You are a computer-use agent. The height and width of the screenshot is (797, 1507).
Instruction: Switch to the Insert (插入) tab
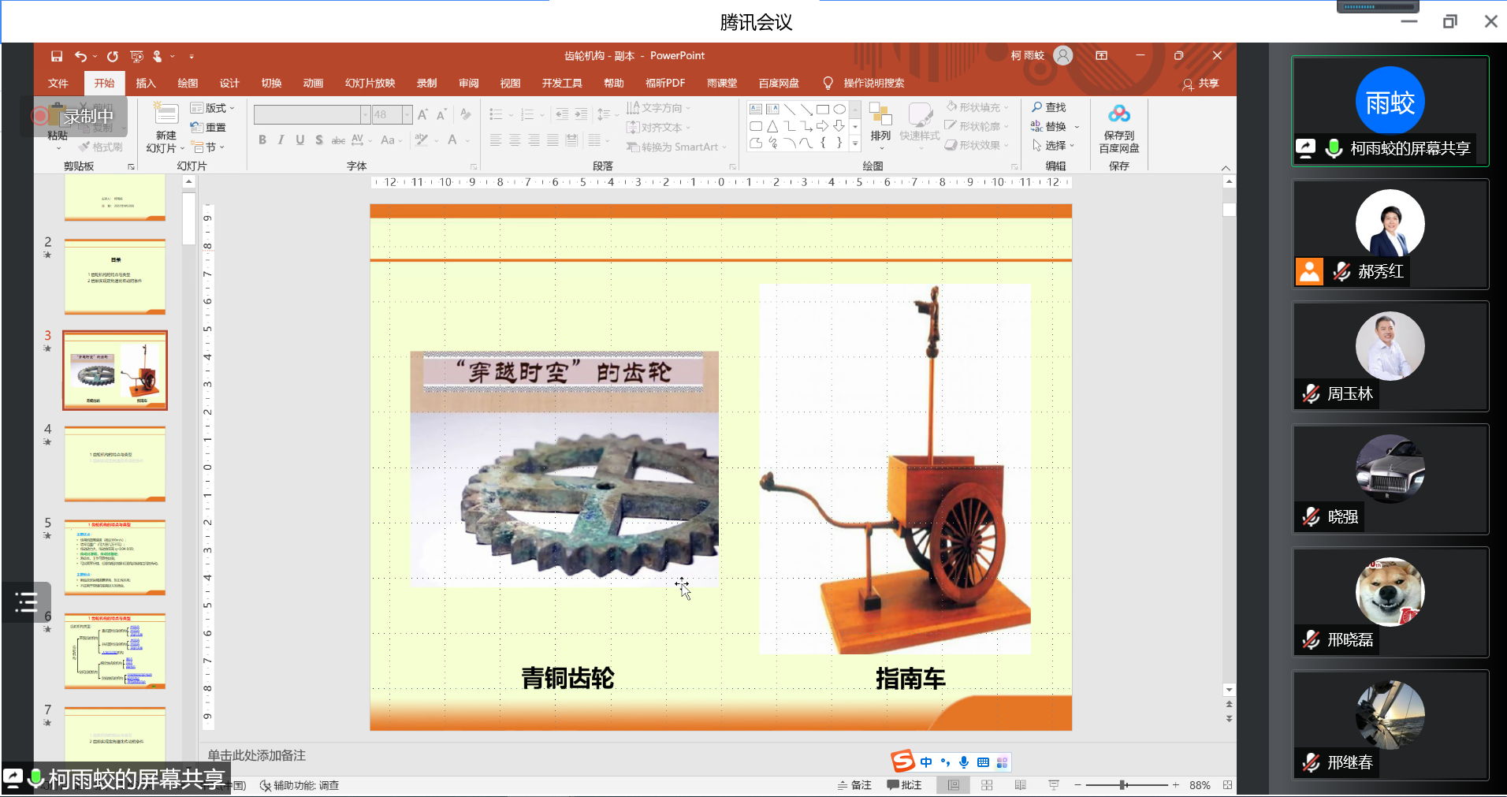(x=146, y=84)
